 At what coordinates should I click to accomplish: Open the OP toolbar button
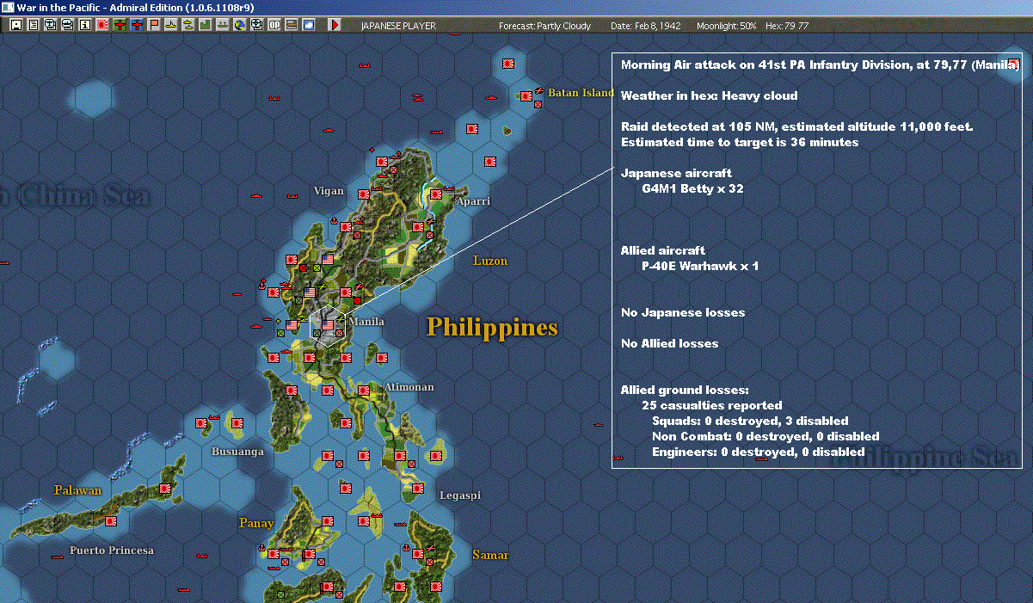(274, 25)
